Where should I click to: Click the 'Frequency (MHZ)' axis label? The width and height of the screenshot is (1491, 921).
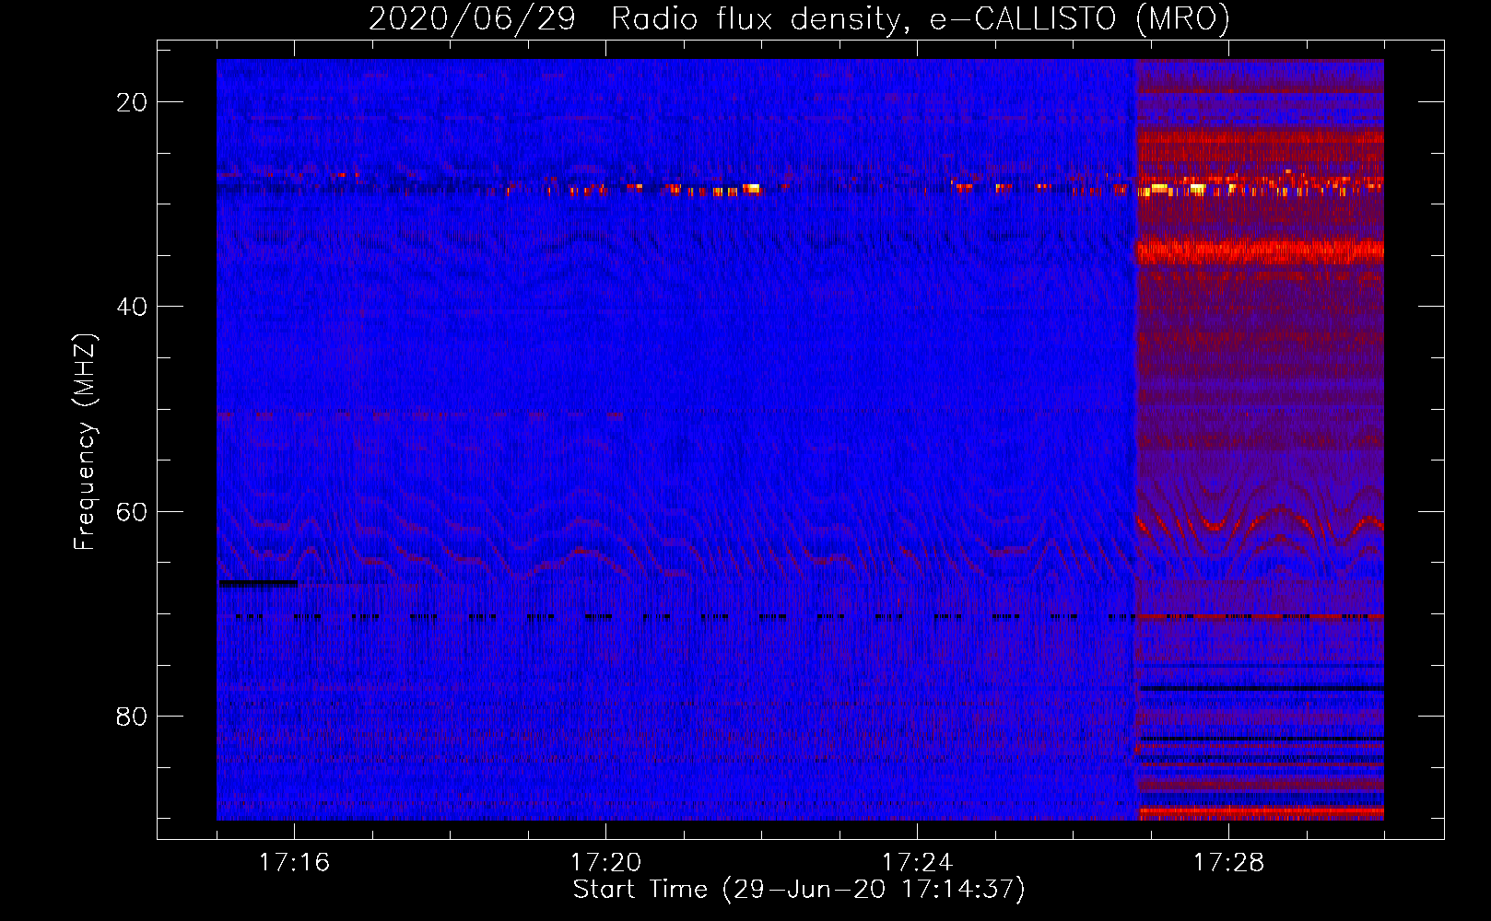click(85, 442)
